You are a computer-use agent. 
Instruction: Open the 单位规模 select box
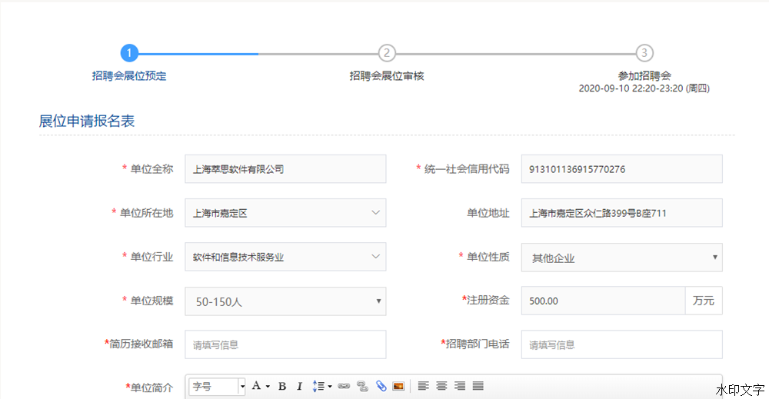[285, 301]
